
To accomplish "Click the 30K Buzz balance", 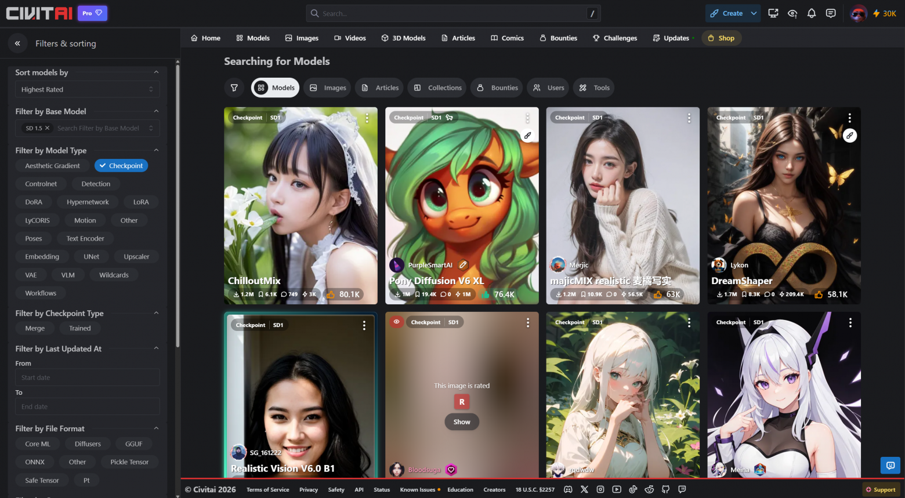I will click(x=885, y=13).
